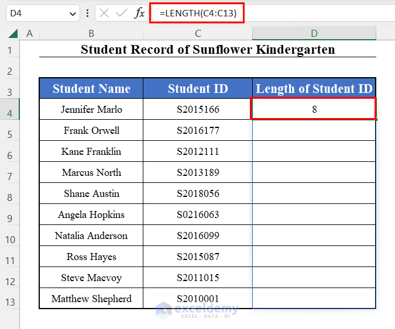395x329 pixels.
Task: Select column D header
Action: [x=314, y=34]
